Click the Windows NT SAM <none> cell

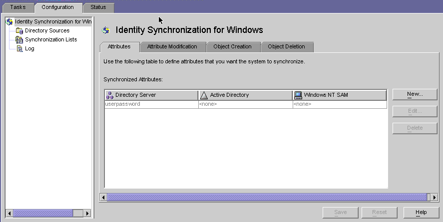click(340, 104)
